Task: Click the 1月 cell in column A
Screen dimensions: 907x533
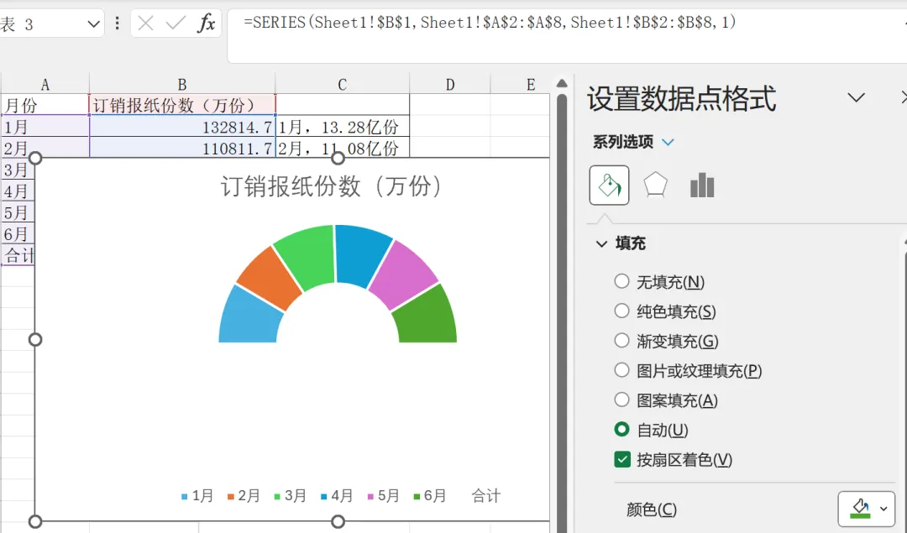Action: pos(45,127)
